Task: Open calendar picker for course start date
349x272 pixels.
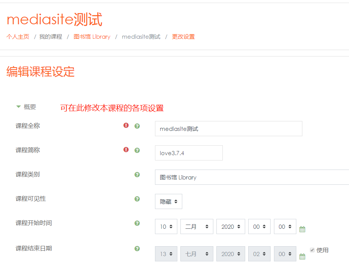Action: (x=302, y=229)
